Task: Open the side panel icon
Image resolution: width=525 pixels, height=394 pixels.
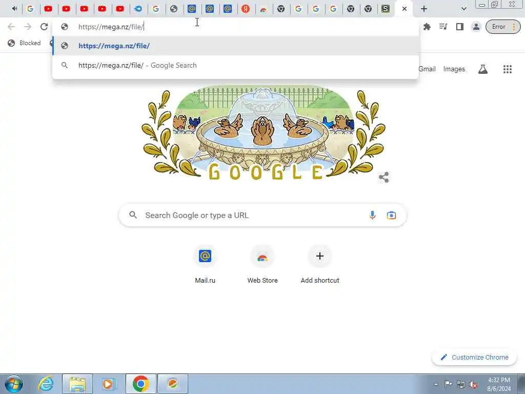Action: pyautogui.click(x=460, y=27)
